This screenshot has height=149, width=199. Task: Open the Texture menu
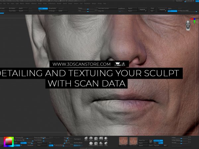tap(76, 4)
